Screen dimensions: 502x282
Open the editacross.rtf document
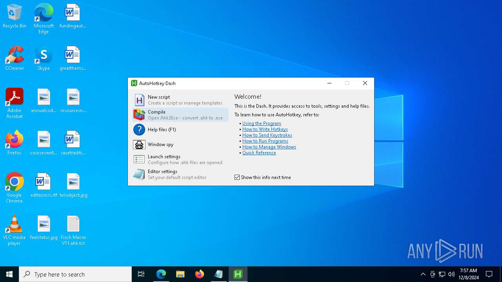click(x=43, y=182)
